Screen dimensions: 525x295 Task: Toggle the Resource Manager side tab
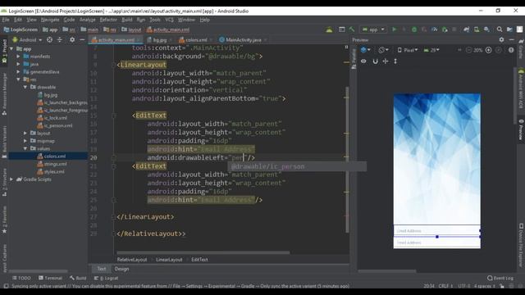point(4,94)
